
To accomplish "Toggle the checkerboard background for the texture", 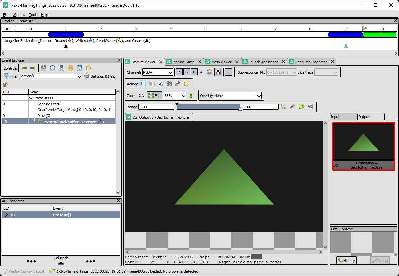I will pyautogui.click(x=218, y=72).
